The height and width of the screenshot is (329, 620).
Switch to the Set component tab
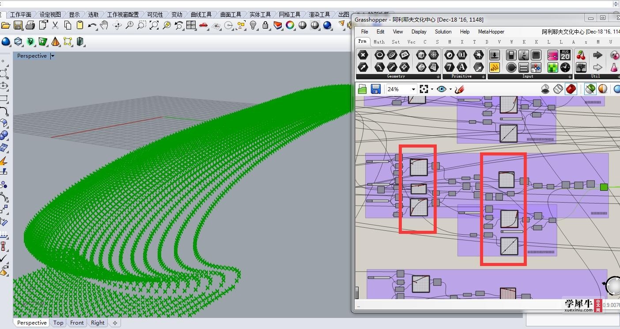pos(396,42)
